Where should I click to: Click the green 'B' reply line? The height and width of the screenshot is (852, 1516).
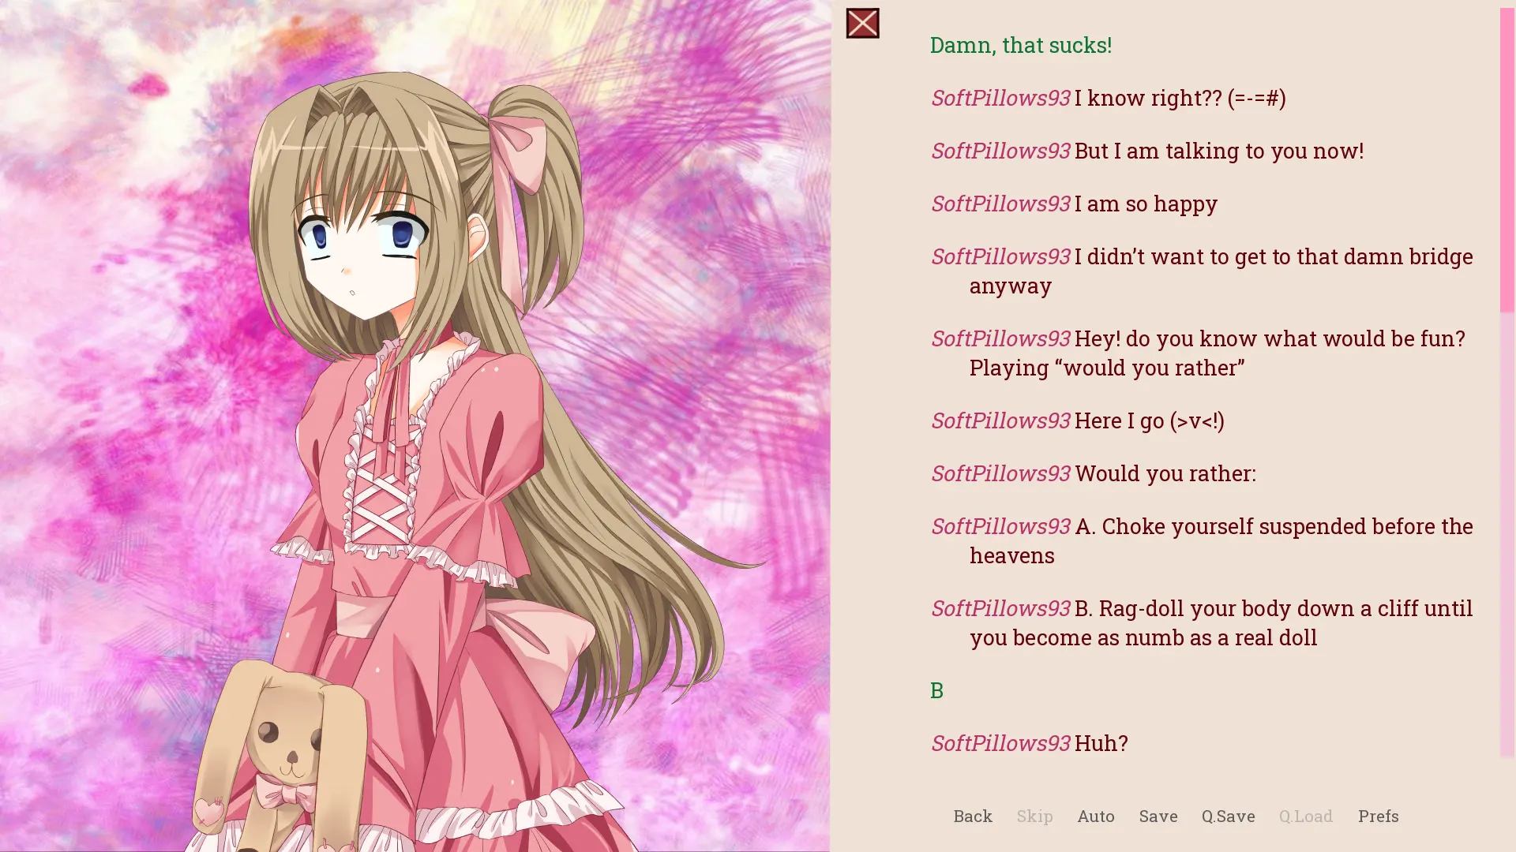(936, 690)
